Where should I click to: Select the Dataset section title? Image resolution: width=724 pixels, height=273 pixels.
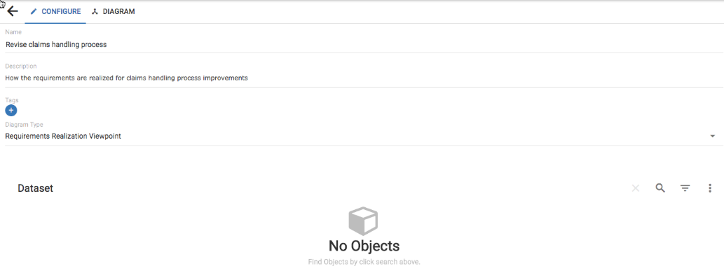pyautogui.click(x=35, y=188)
